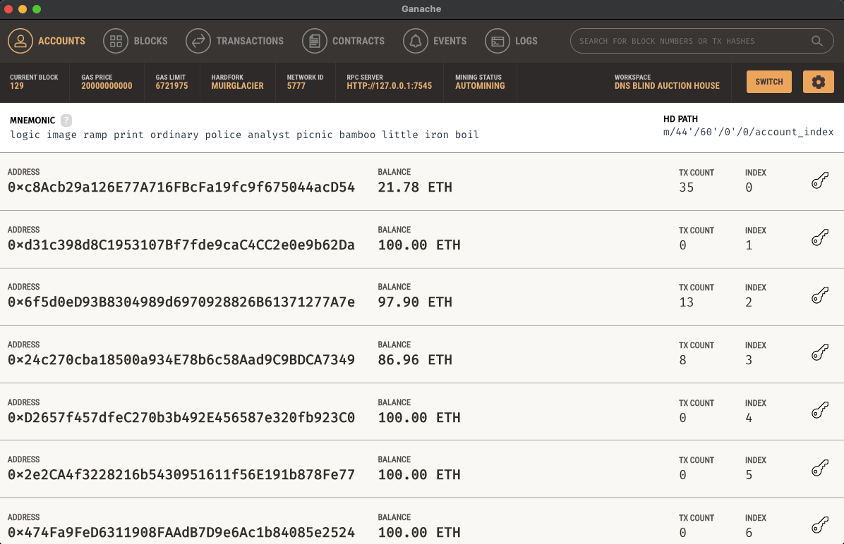
Task: Open settings with the gear button
Action: 818,82
